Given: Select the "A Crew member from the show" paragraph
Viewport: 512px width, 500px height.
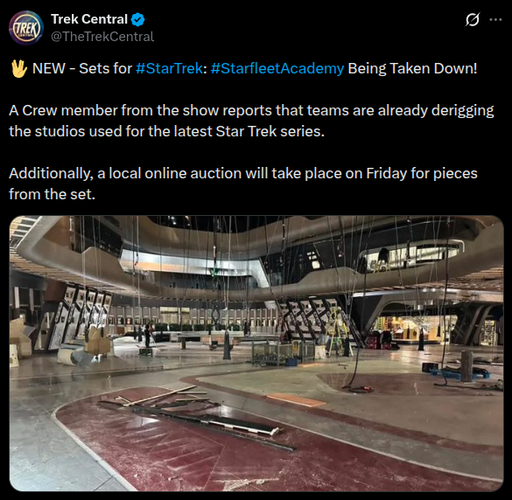Looking at the screenshot, I should point(251,121).
